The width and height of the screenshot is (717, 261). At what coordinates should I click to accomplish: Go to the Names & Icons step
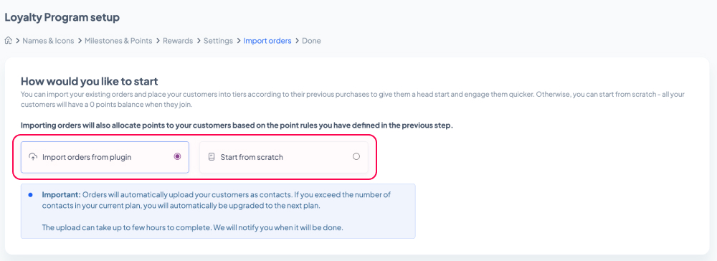pyautogui.click(x=48, y=41)
